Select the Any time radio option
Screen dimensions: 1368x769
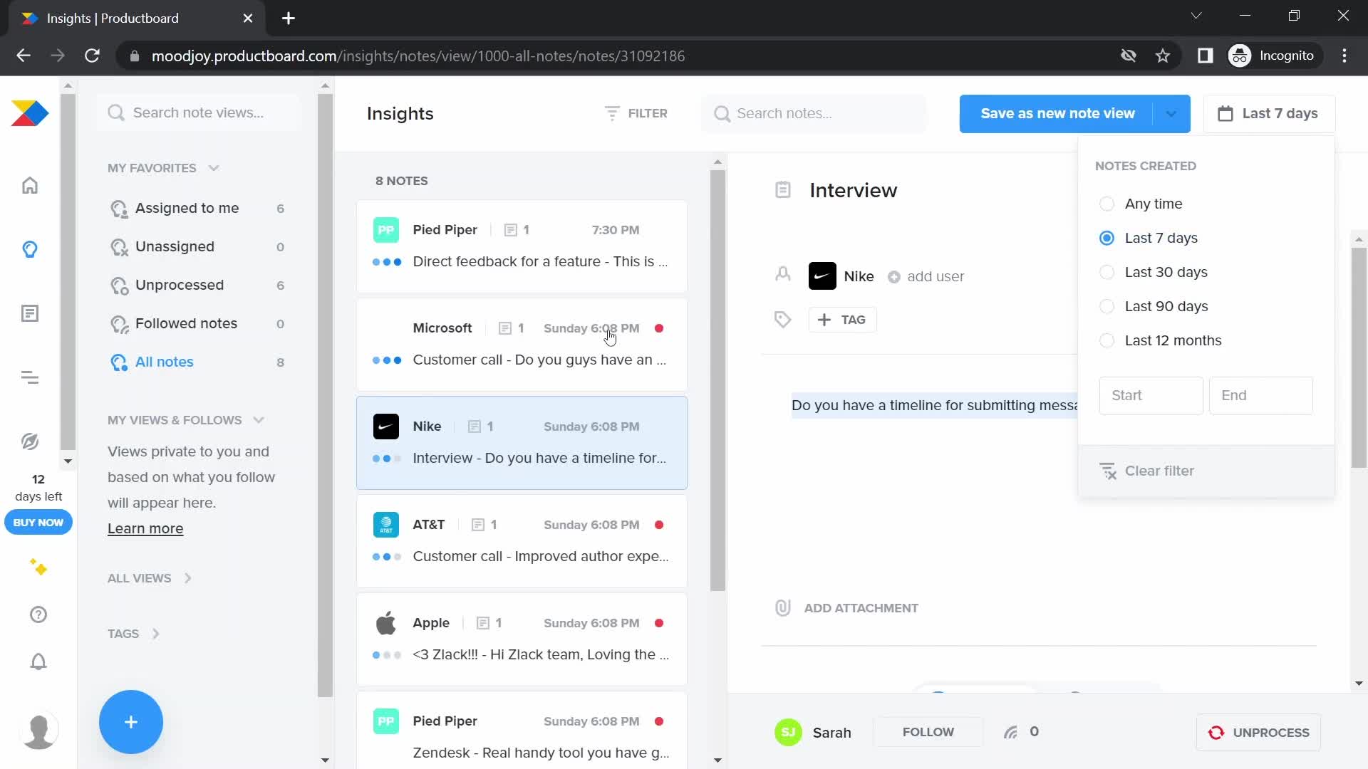coord(1107,204)
